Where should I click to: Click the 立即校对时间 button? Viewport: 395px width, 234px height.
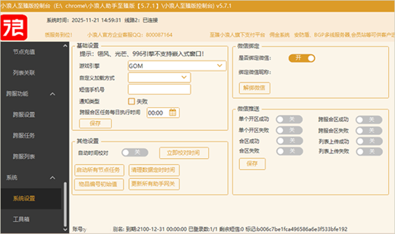pyautogui.click(x=183, y=153)
